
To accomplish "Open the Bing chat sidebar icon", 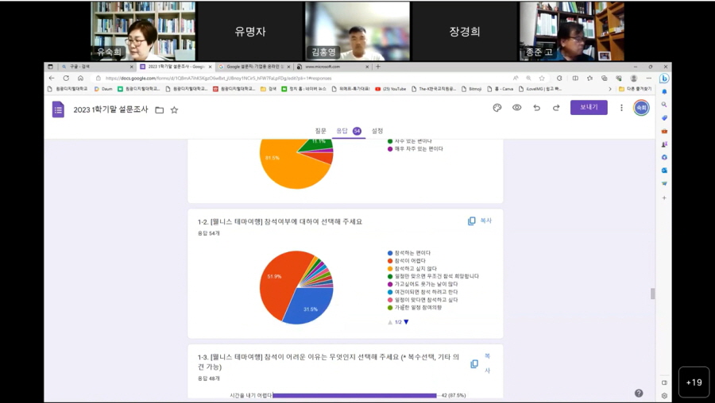I will 664,79.
